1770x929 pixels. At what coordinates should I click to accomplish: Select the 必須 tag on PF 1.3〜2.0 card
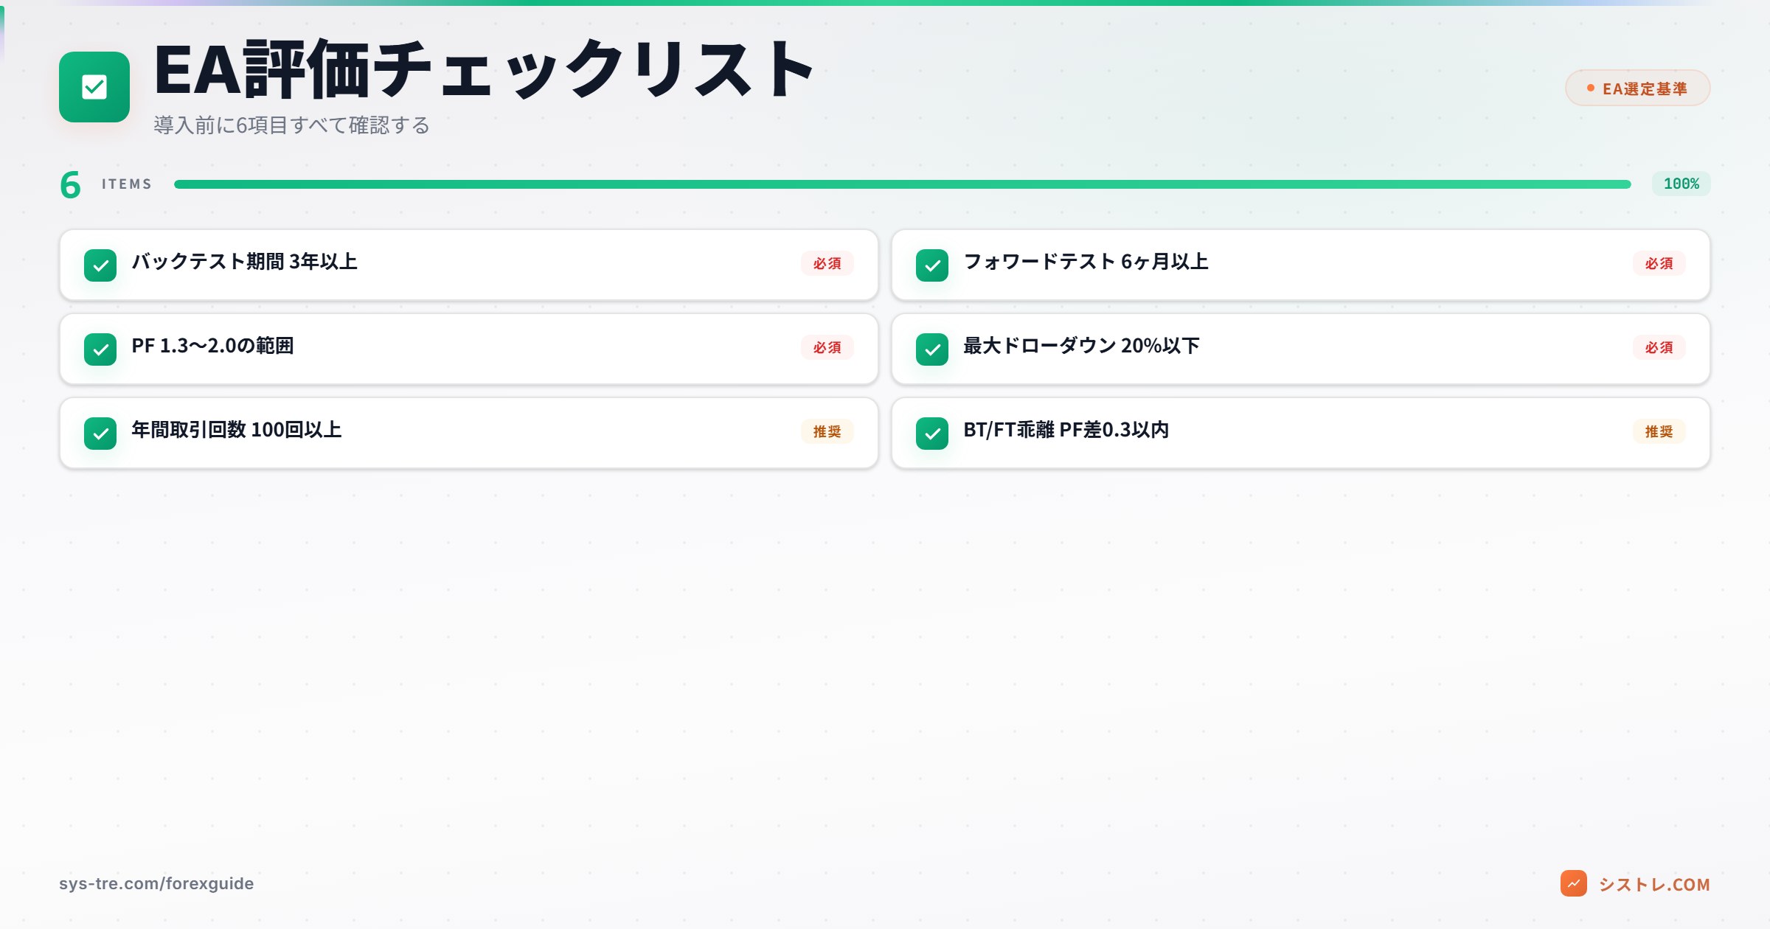click(827, 347)
